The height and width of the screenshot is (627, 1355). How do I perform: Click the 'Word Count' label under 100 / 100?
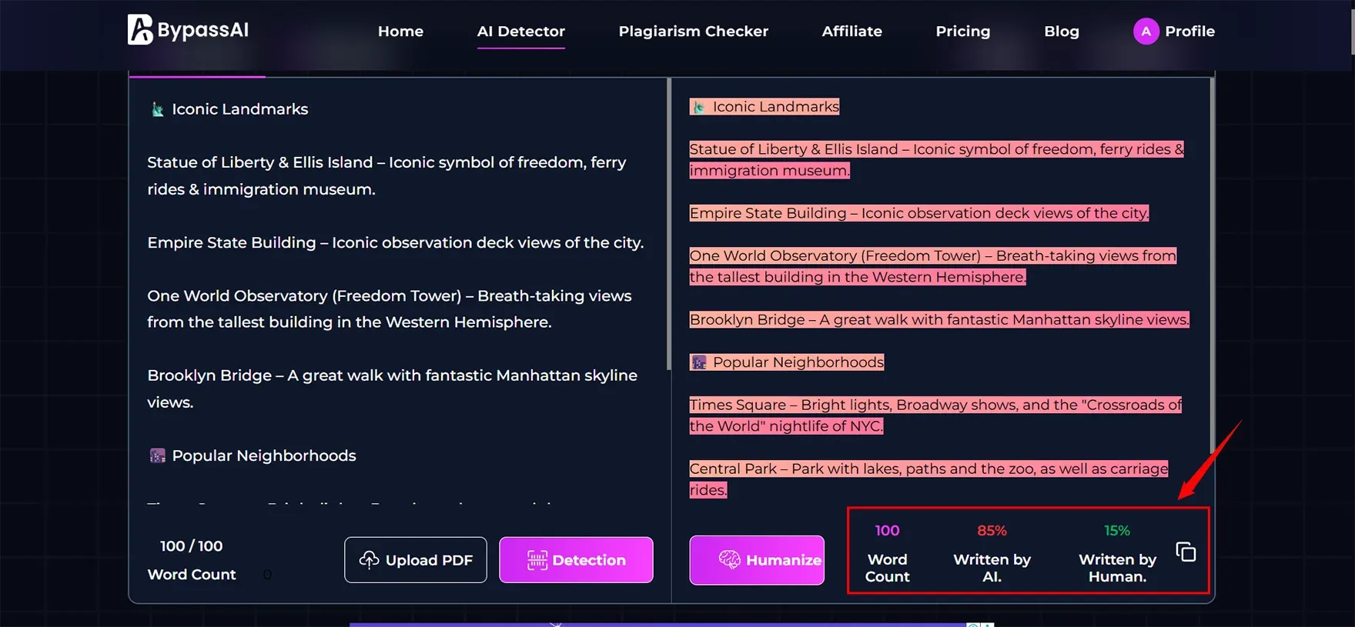pyautogui.click(x=192, y=575)
